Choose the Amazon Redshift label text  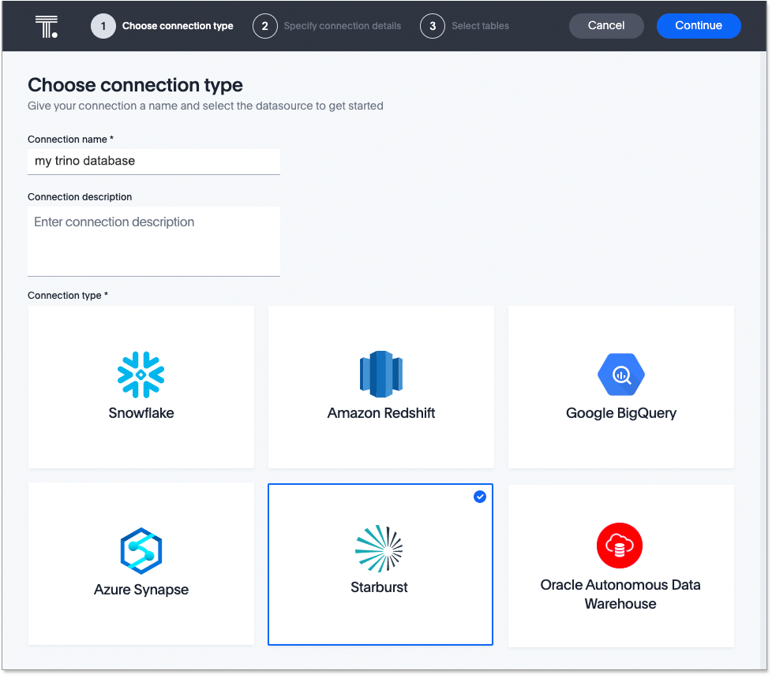(x=381, y=413)
